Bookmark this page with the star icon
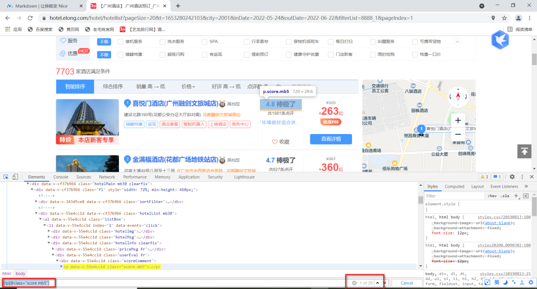The image size is (537, 289). [504, 18]
